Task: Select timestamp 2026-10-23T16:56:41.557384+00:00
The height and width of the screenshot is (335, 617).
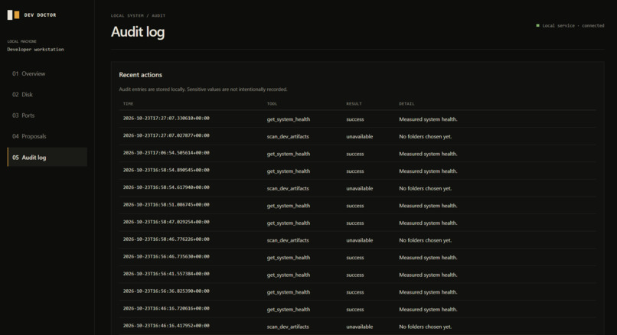Action: pyautogui.click(x=166, y=274)
